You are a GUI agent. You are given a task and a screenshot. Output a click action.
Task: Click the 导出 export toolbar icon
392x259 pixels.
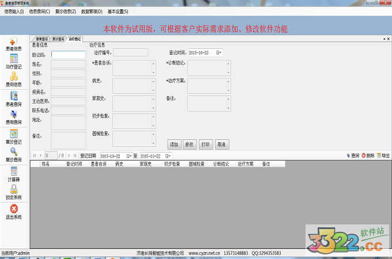point(383,156)
